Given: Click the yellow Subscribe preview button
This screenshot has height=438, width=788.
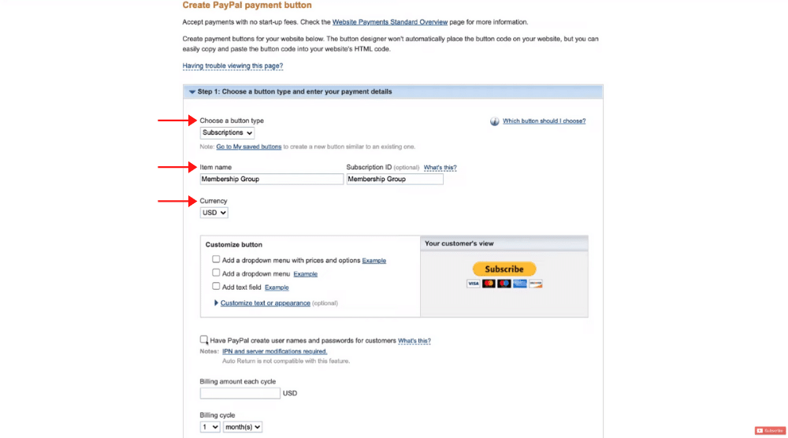Looking at the screenshot, I should click(x=504, y=269).
